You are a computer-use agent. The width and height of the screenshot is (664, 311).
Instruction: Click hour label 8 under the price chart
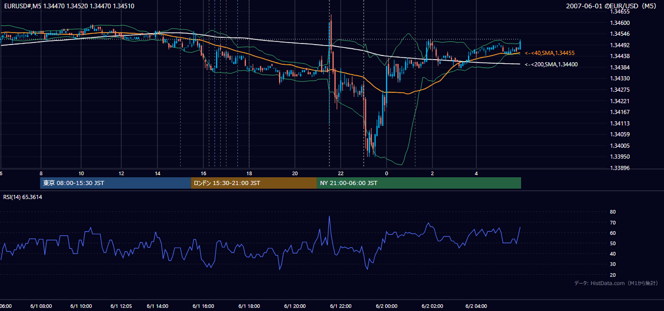[41, 173]
